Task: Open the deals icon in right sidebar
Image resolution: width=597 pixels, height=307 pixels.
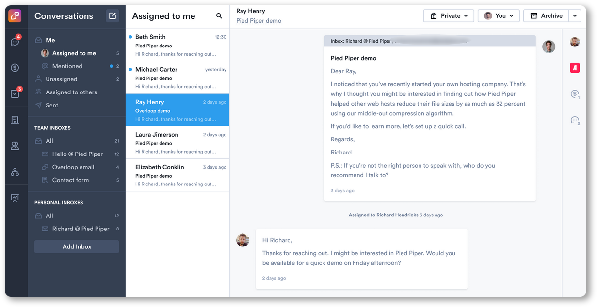Action: (575, 94)
